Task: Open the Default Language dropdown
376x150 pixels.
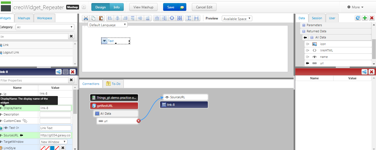Action: (108, 25)
